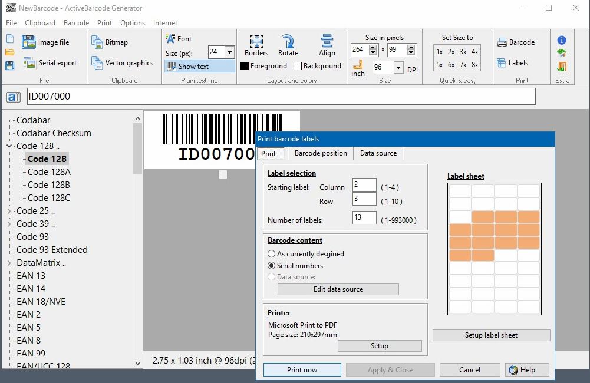Switch to Barcode position tab
This screenshot has width=590, height=383.
[321, 153]
